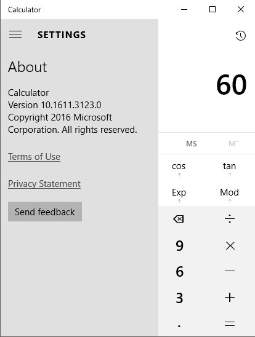This screenshot has width=255, height=337.
Task: Click the About heading
Action: click(x=28, y=67)
